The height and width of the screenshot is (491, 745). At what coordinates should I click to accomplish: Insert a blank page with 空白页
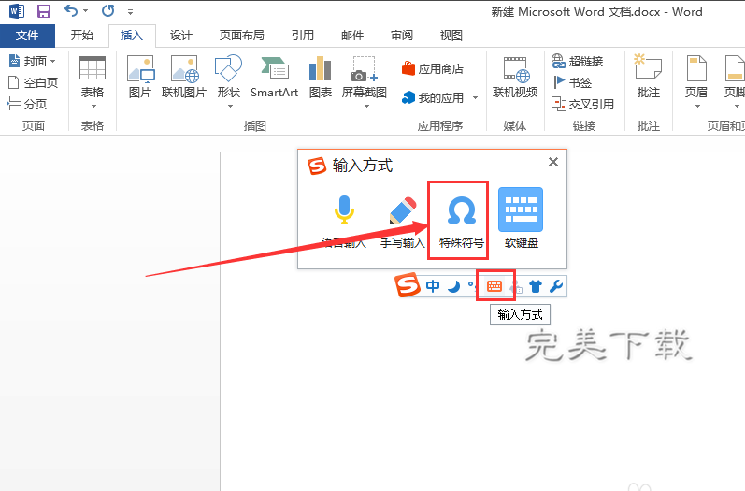[34, 82]
